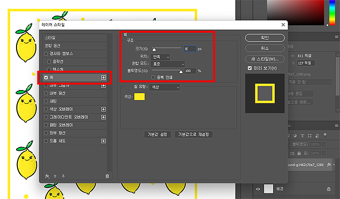Click the smart object filter icon

click(317, 136)
